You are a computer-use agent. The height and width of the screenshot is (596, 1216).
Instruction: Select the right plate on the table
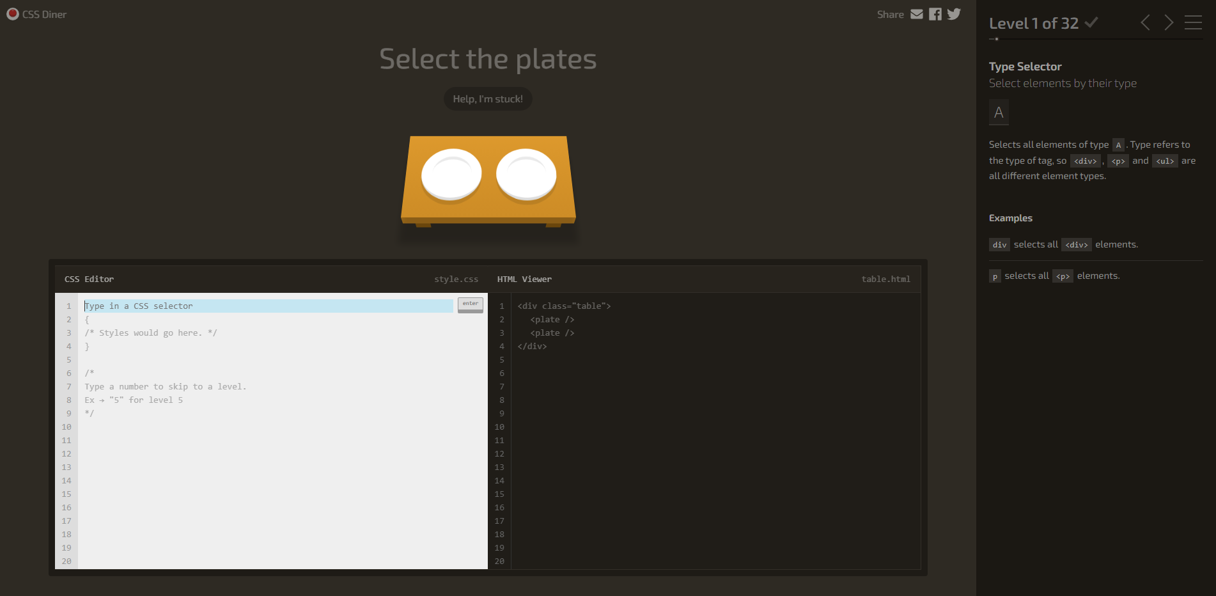click(526, 173)
